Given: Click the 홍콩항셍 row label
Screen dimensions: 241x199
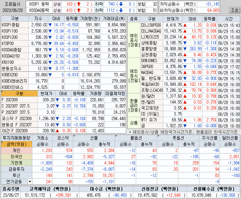Looking at the screenshot, I should [152, 49].
